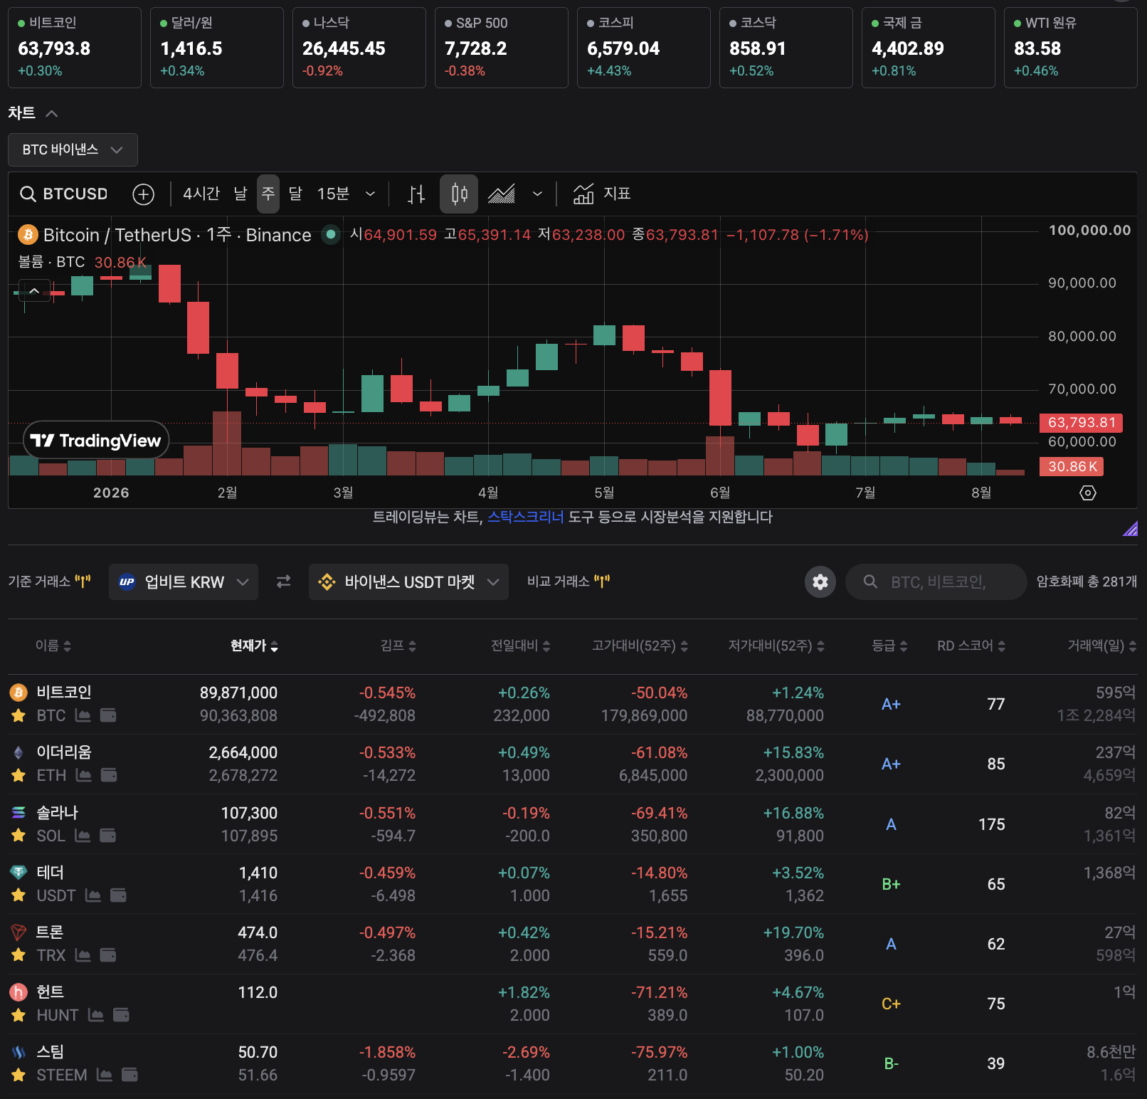Click the wallet icon for HUNT
The image size is (1147, 1099).
[x=121, y=1015]
